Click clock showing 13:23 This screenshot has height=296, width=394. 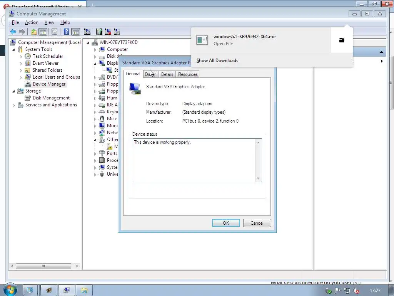(375, 291)
